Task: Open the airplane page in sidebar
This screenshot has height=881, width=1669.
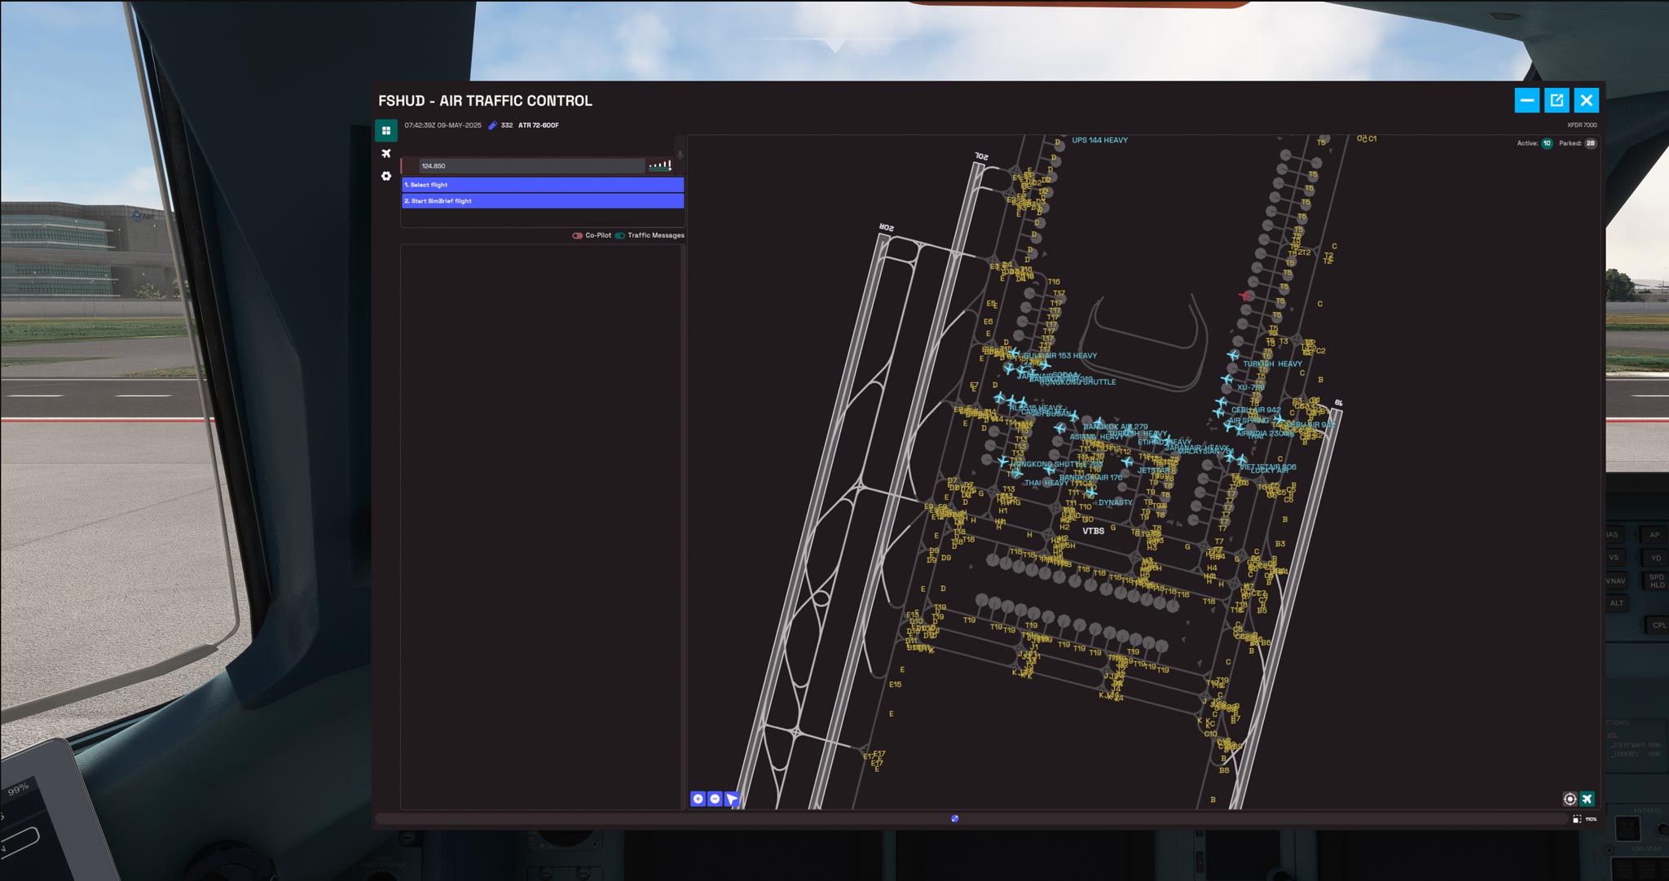Action: click(386, 153)
